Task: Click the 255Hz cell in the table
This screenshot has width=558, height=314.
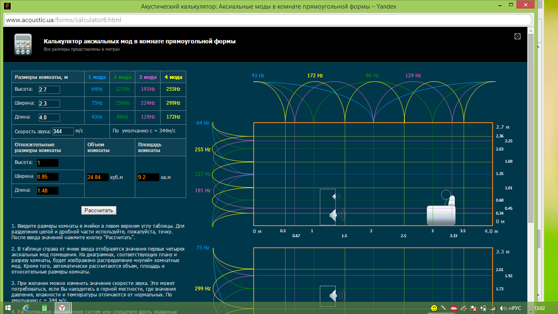Action: tap(173, 89)
